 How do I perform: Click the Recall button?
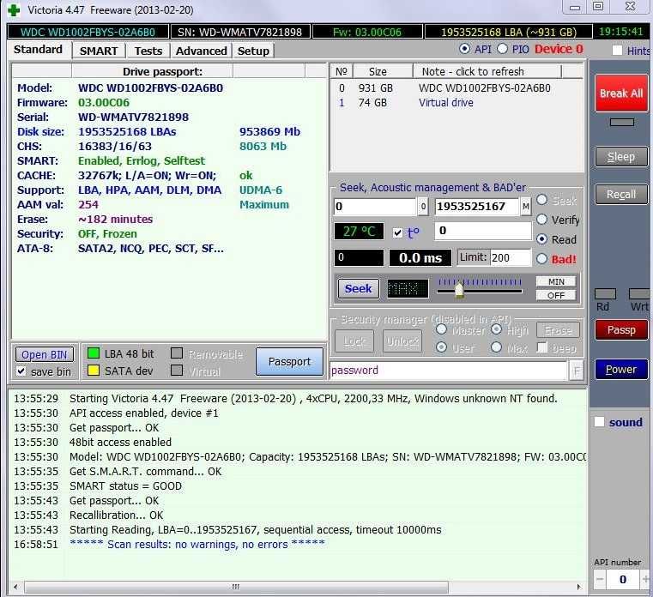click(x=621, y=195)
